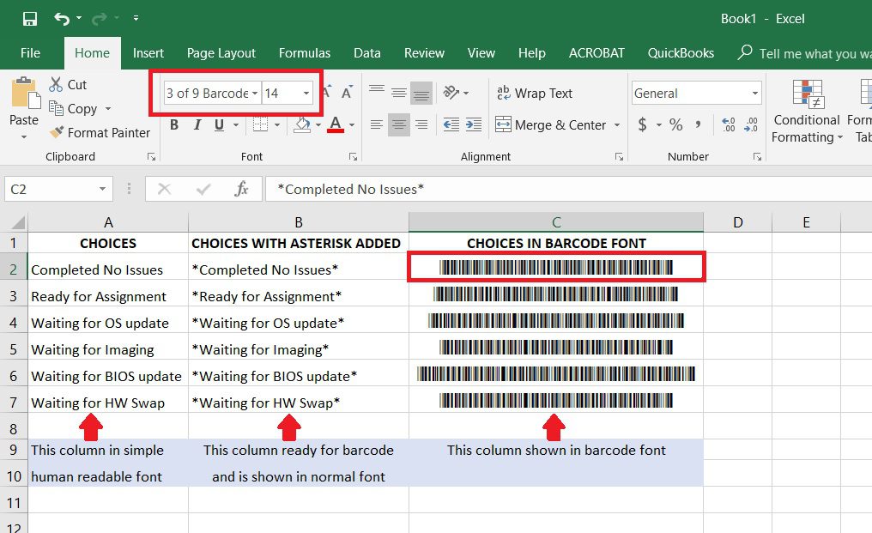Go to the Page Layout tab
The image size is (872, 533).
[221, 53]
